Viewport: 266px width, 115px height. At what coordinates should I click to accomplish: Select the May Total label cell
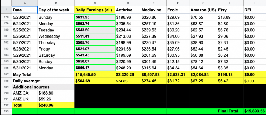coord(25,74)
